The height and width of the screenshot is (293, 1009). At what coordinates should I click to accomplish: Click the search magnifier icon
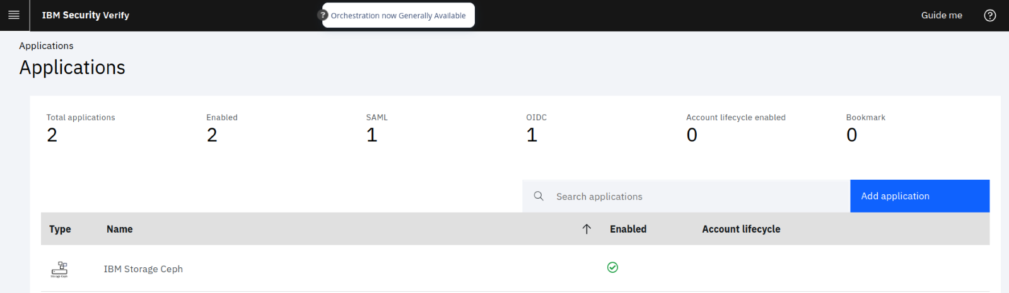coord(539,196)
